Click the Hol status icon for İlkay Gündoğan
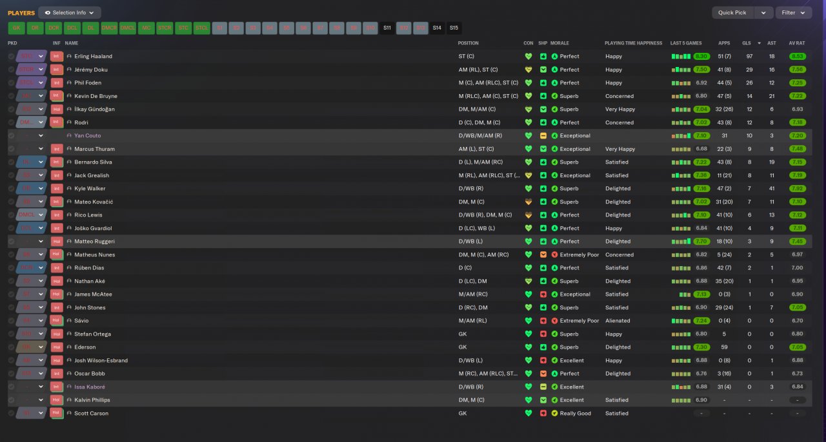The image size is (826, 442). [x=57, y=109]
